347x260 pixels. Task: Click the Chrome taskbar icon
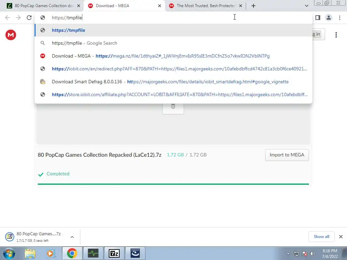pos(72,253)
